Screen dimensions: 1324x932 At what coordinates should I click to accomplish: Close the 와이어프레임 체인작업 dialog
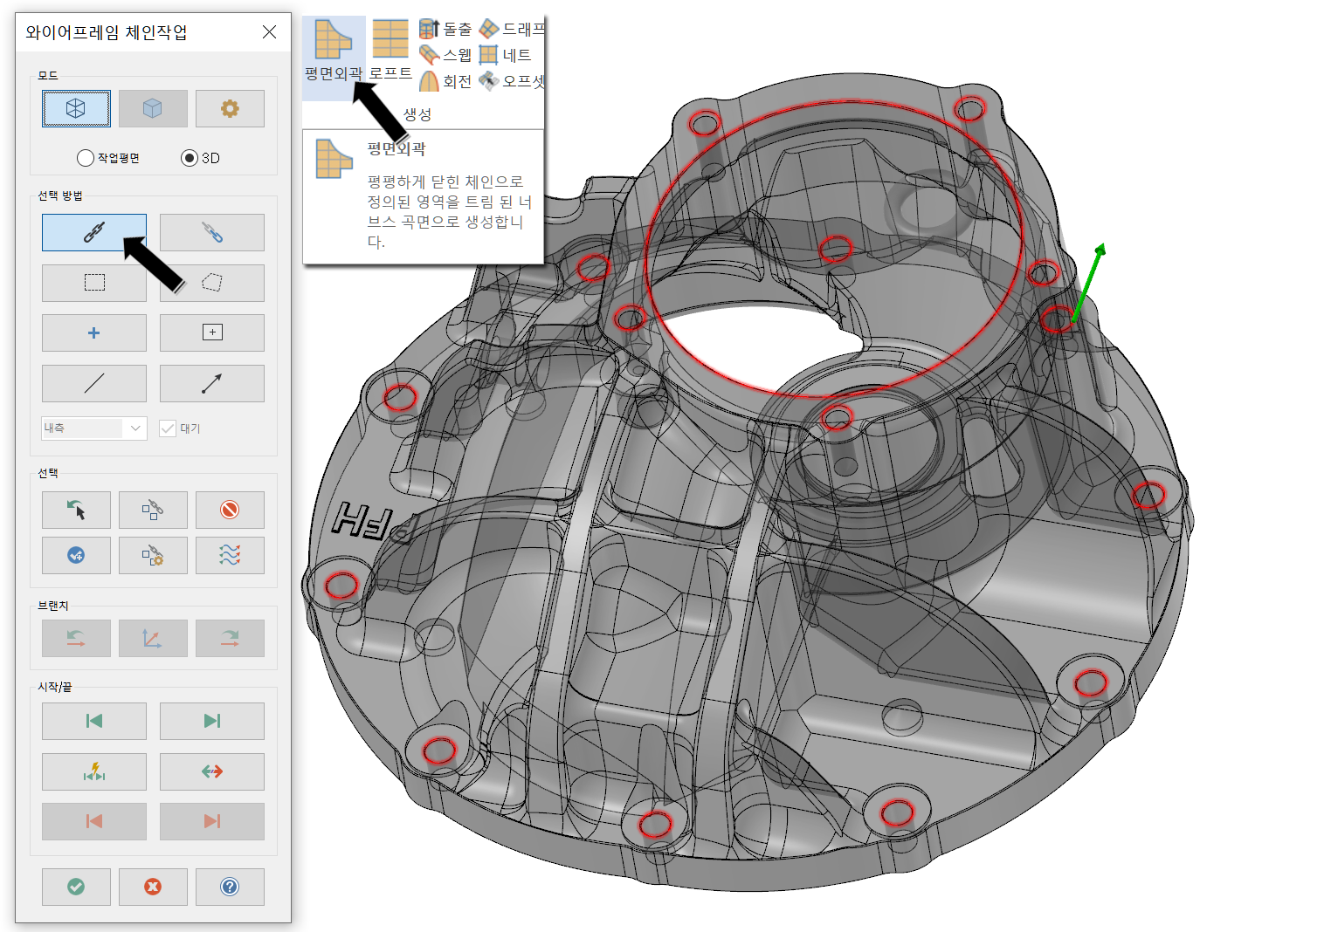pos(269,32)
